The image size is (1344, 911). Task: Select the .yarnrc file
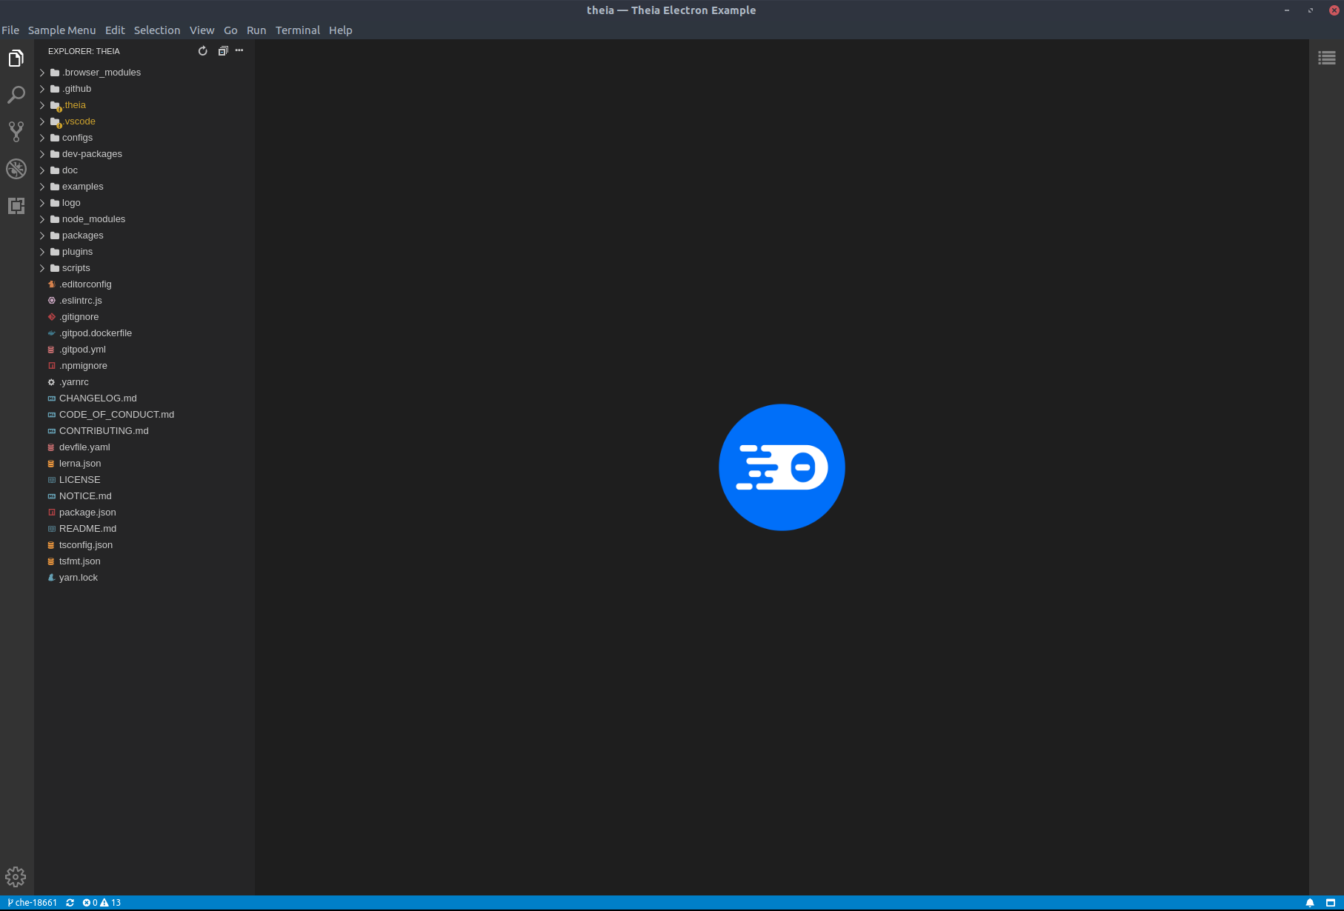(144, 382)
